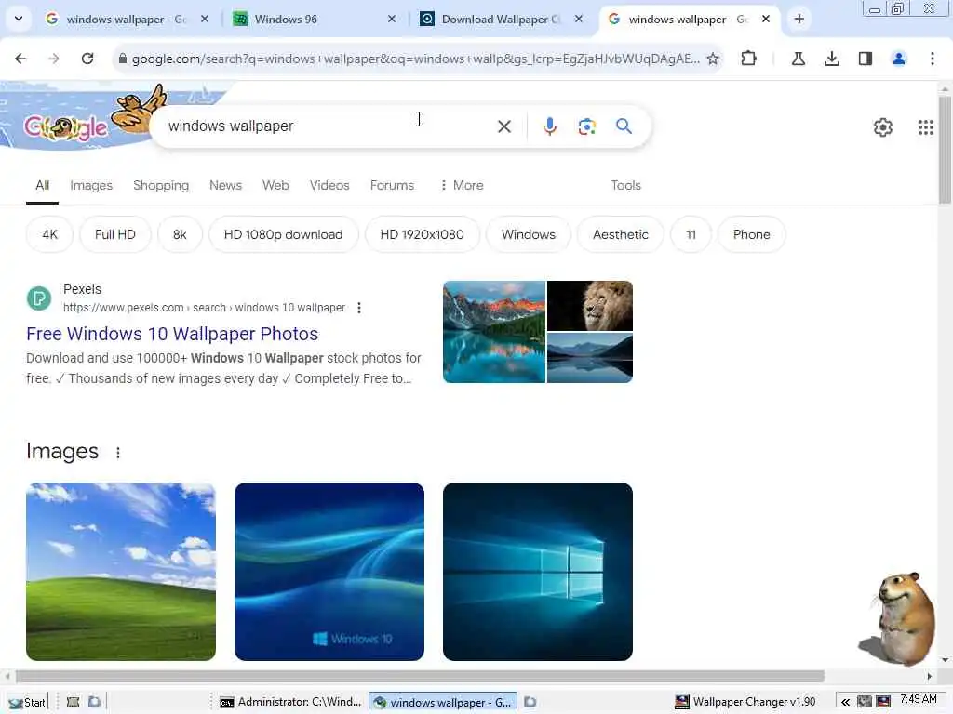The height and width of the screenshot is (714, 953).
Task: Select the Images search tab
Action: 91,185
